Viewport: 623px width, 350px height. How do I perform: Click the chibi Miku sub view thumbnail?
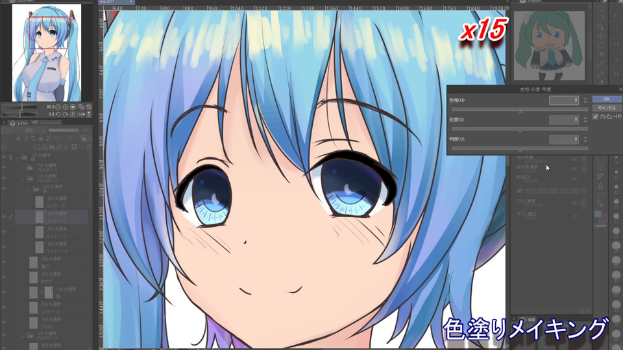coord(549,45)
